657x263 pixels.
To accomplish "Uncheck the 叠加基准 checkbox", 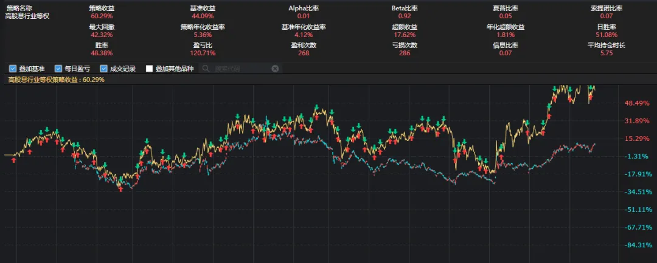I will pyautogui.click(x=13, y=69).
